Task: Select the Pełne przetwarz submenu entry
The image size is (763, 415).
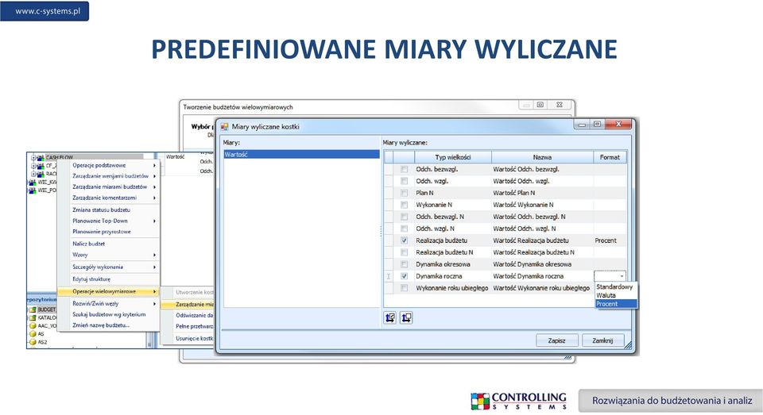Action: (188, 326)
